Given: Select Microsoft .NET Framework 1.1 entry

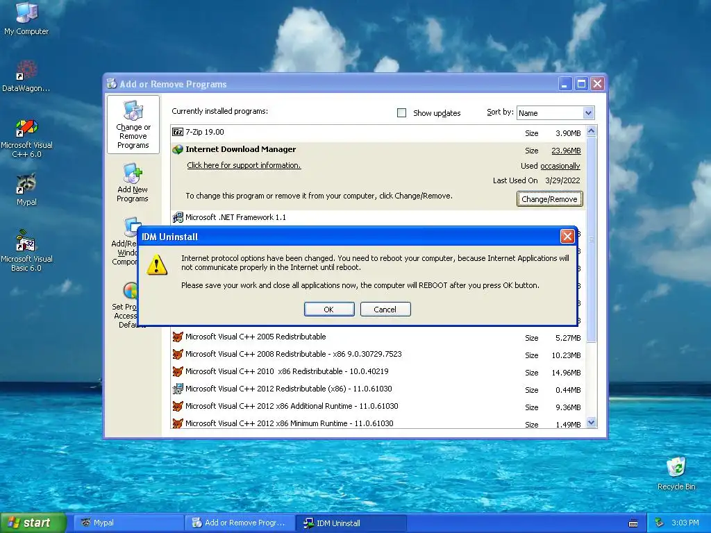Looking at the screenshot, I should [x=378, y=217].
